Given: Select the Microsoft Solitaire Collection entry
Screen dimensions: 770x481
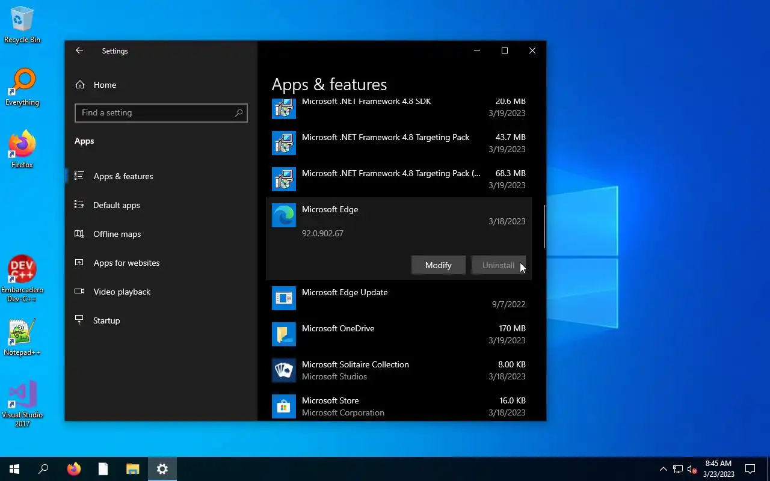Looking at the screenshot, I should click(x=399, y=370).
